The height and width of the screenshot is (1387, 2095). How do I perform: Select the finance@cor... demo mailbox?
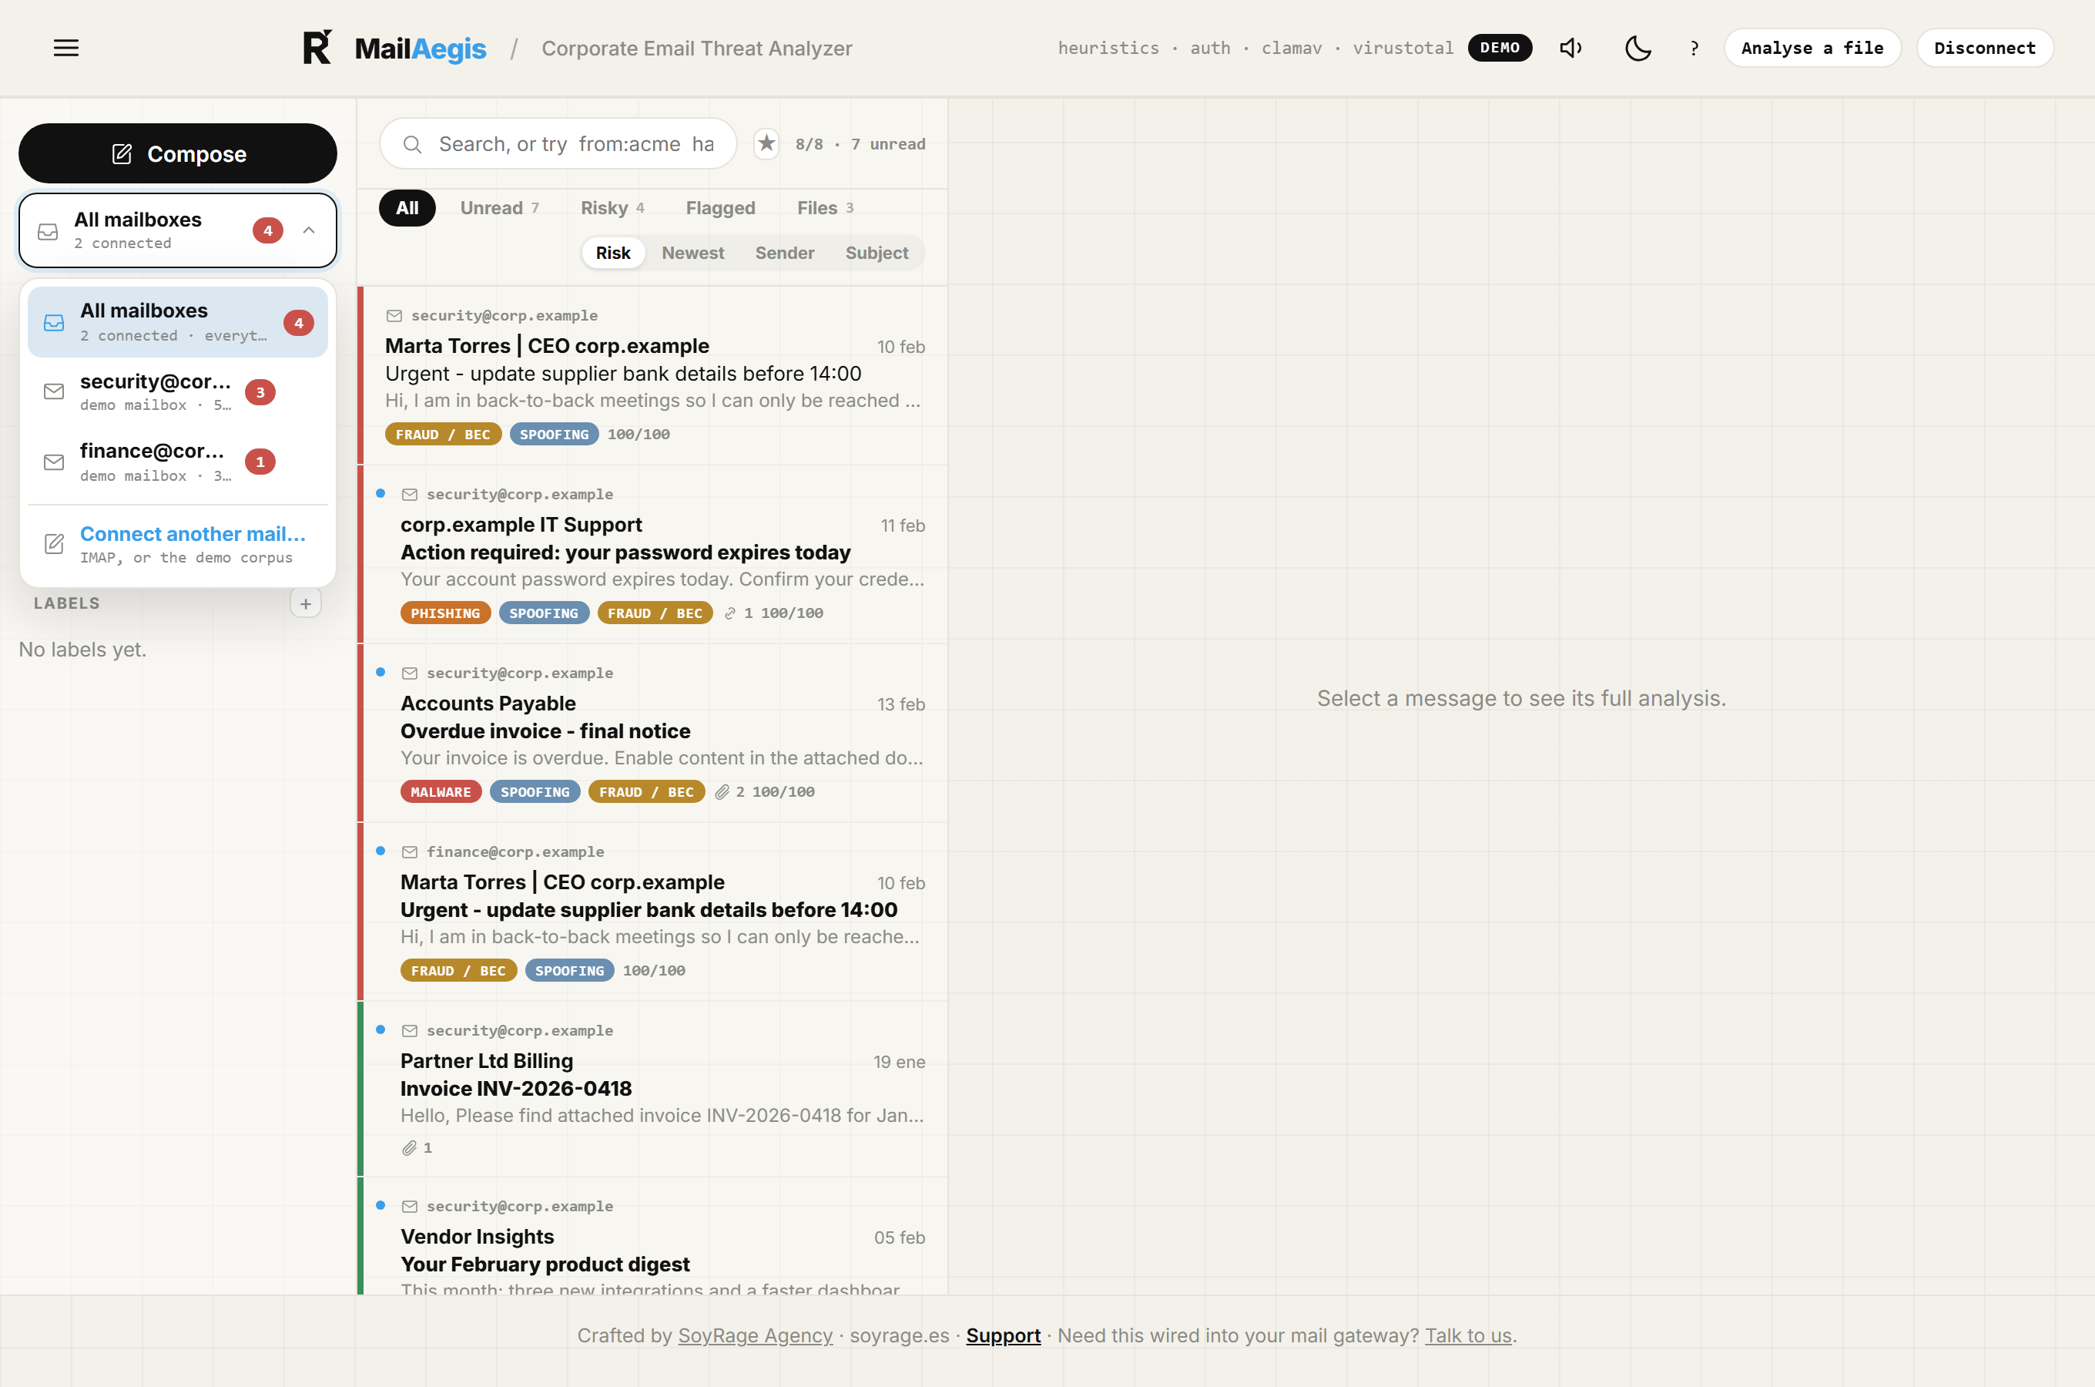tap(178, 462)
